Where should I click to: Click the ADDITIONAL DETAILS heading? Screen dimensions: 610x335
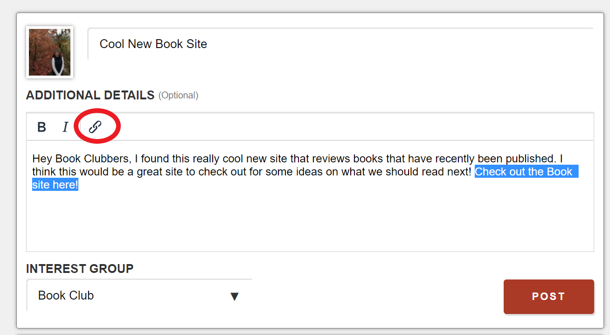[x=90, y=95]
